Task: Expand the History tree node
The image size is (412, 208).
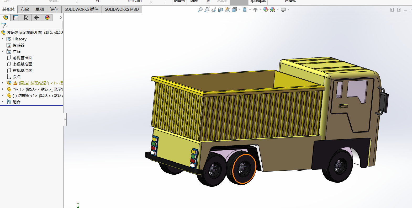Action: [3, 39]
